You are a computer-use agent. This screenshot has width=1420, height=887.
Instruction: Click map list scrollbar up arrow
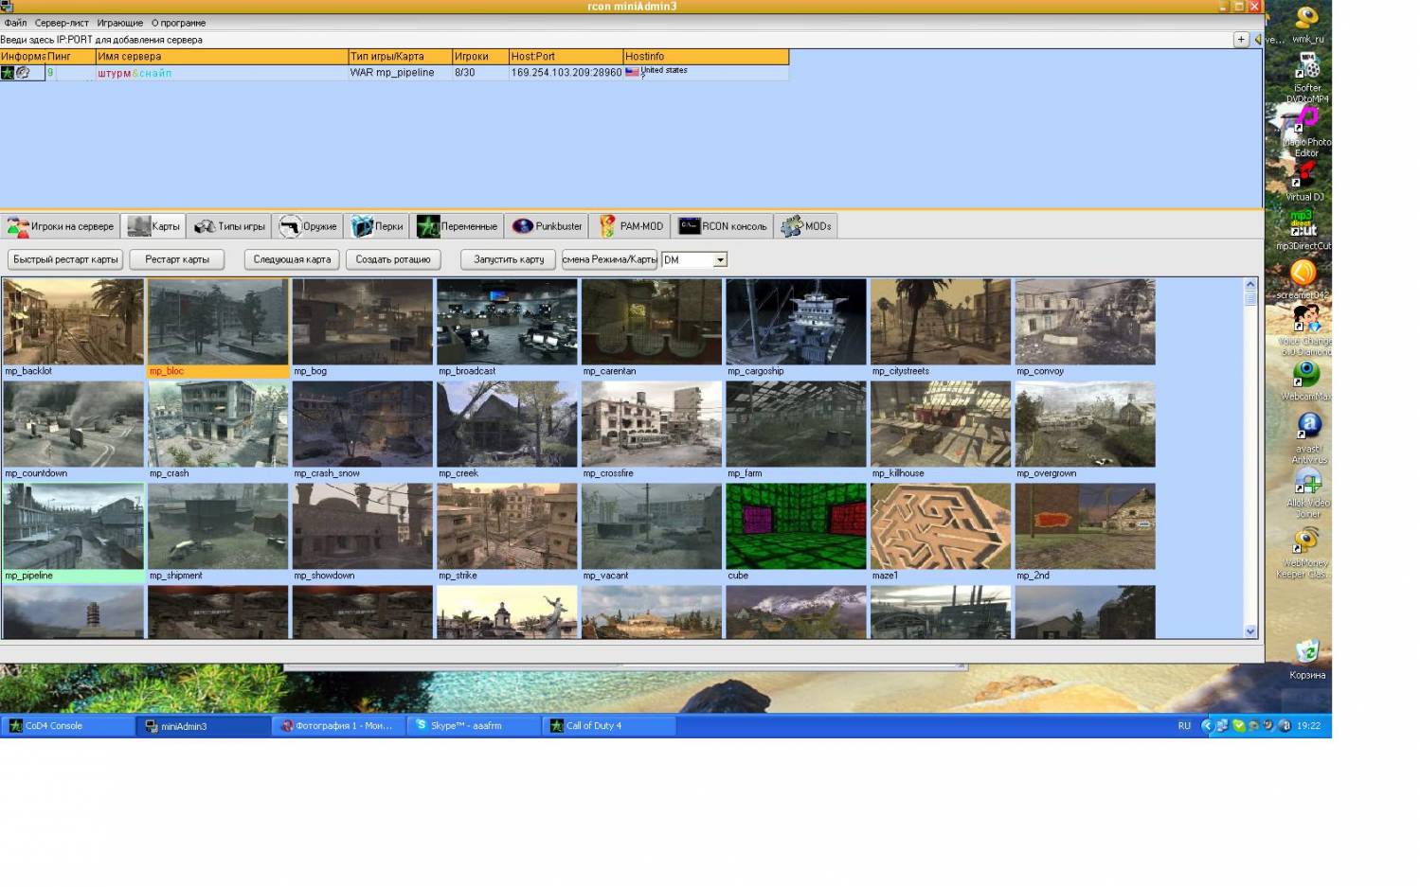click(x=1250, y=284)
